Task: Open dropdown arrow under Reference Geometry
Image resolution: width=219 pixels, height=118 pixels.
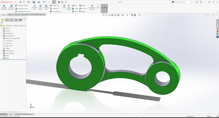Action: [x=92, y=12]
